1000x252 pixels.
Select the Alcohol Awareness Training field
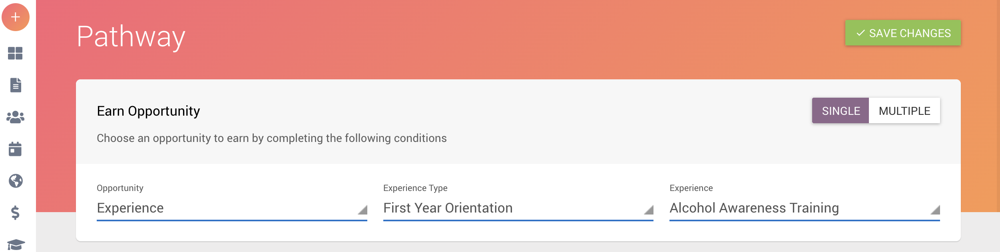click(805, 208)
